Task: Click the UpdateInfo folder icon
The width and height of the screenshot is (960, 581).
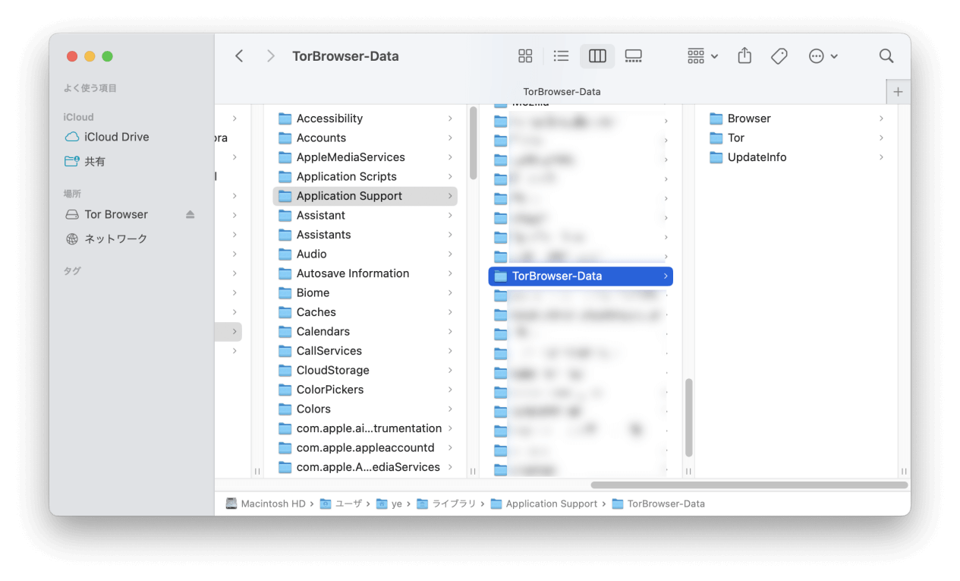Action: point(716,157)
